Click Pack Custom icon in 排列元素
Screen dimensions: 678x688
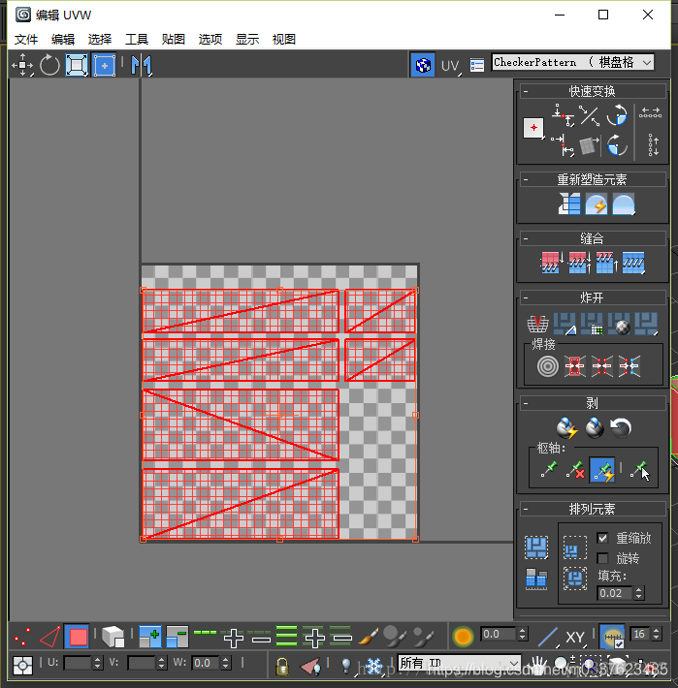click(536, 547)
